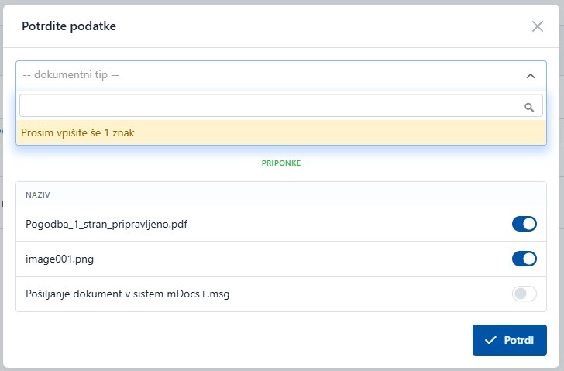This screenshot has height=371, width=564.
Task: Click the NAZIV column header
Action: [x=38, y=195]
